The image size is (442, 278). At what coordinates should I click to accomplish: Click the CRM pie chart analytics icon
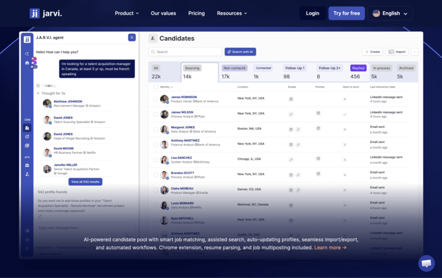pos(27,137)
